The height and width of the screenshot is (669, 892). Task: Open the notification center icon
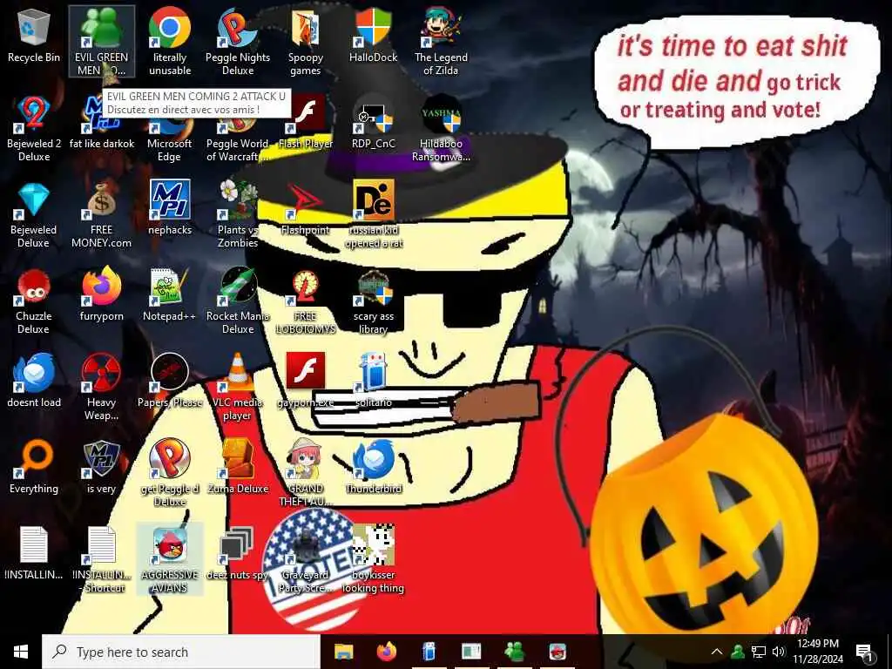[864, 652]
